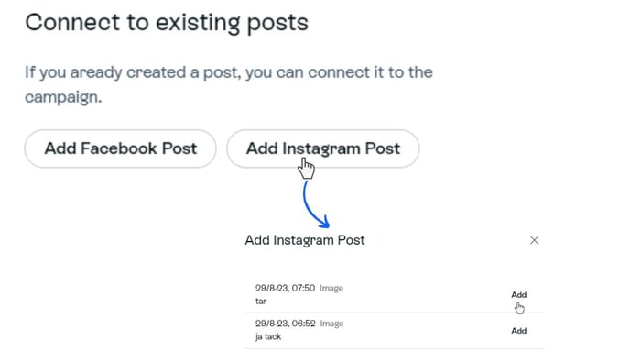Click the divider line below the ja tack post
Image resolution: width=630 pixels, height=362 pixels.
(x=395, y=348)
